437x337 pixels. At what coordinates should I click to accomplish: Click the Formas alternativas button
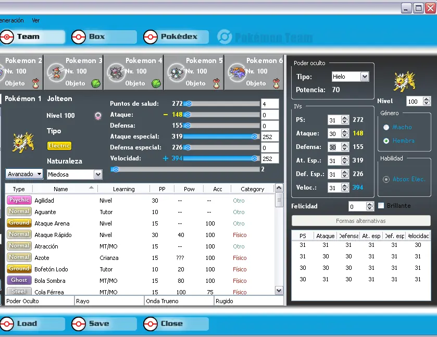(x=361, y=221)
